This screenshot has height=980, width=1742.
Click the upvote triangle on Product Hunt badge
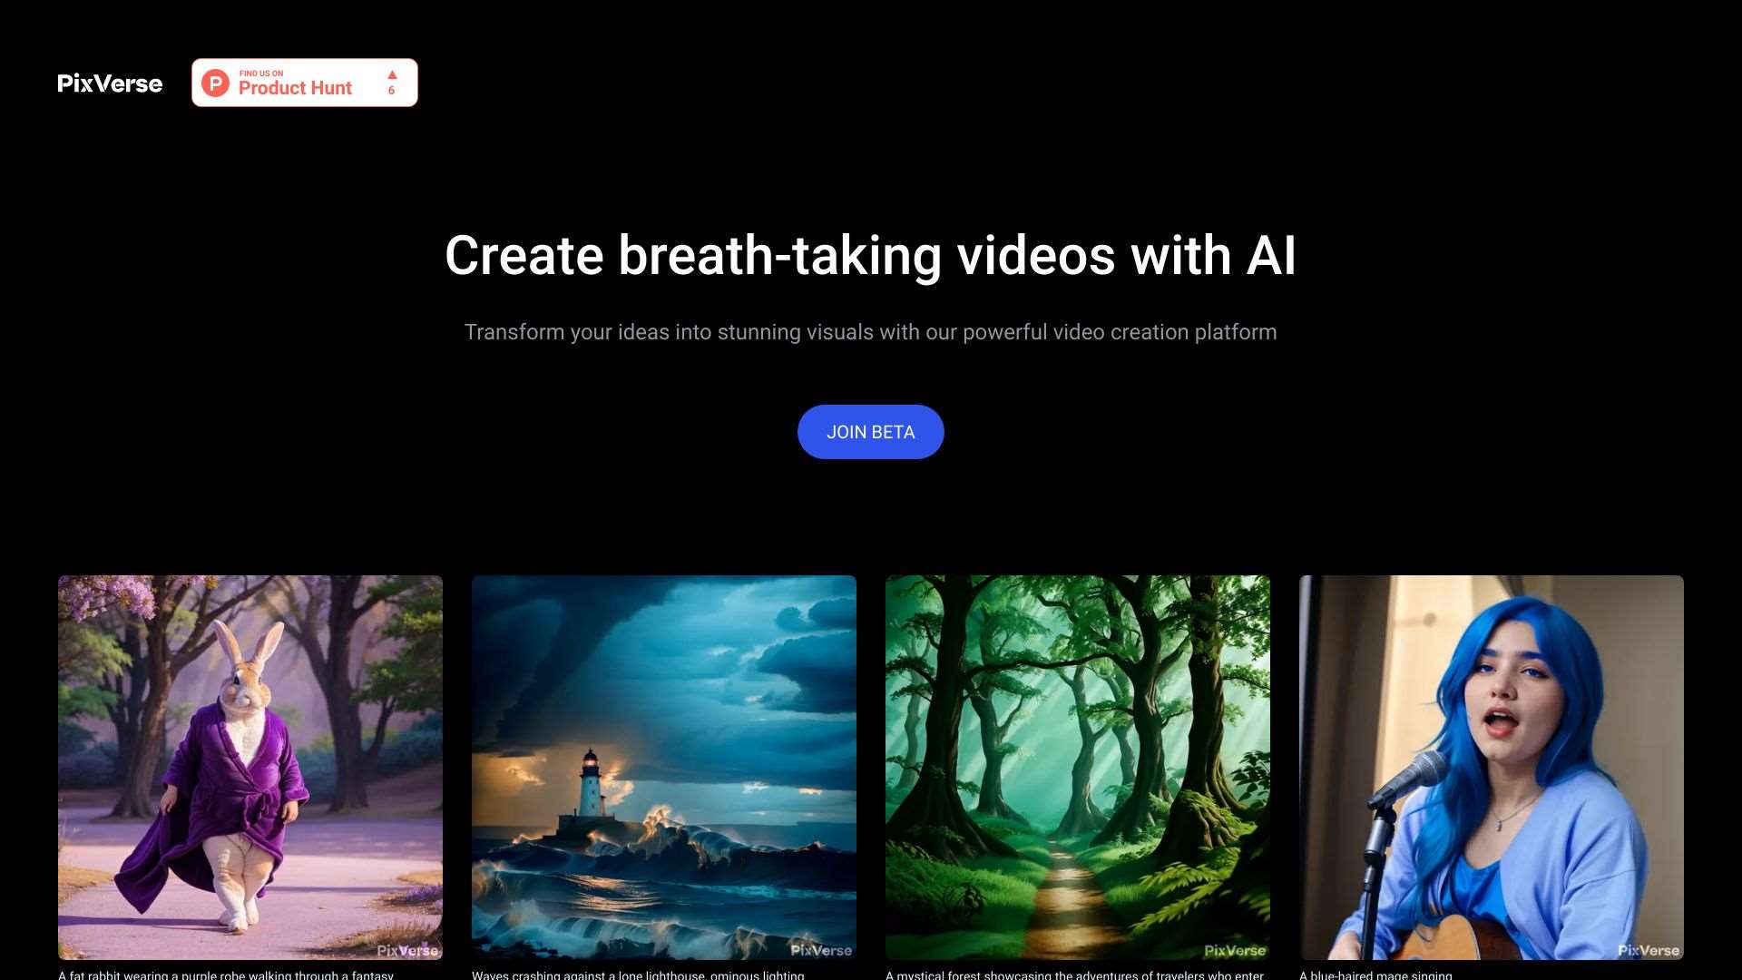click(x=392, y=74)
